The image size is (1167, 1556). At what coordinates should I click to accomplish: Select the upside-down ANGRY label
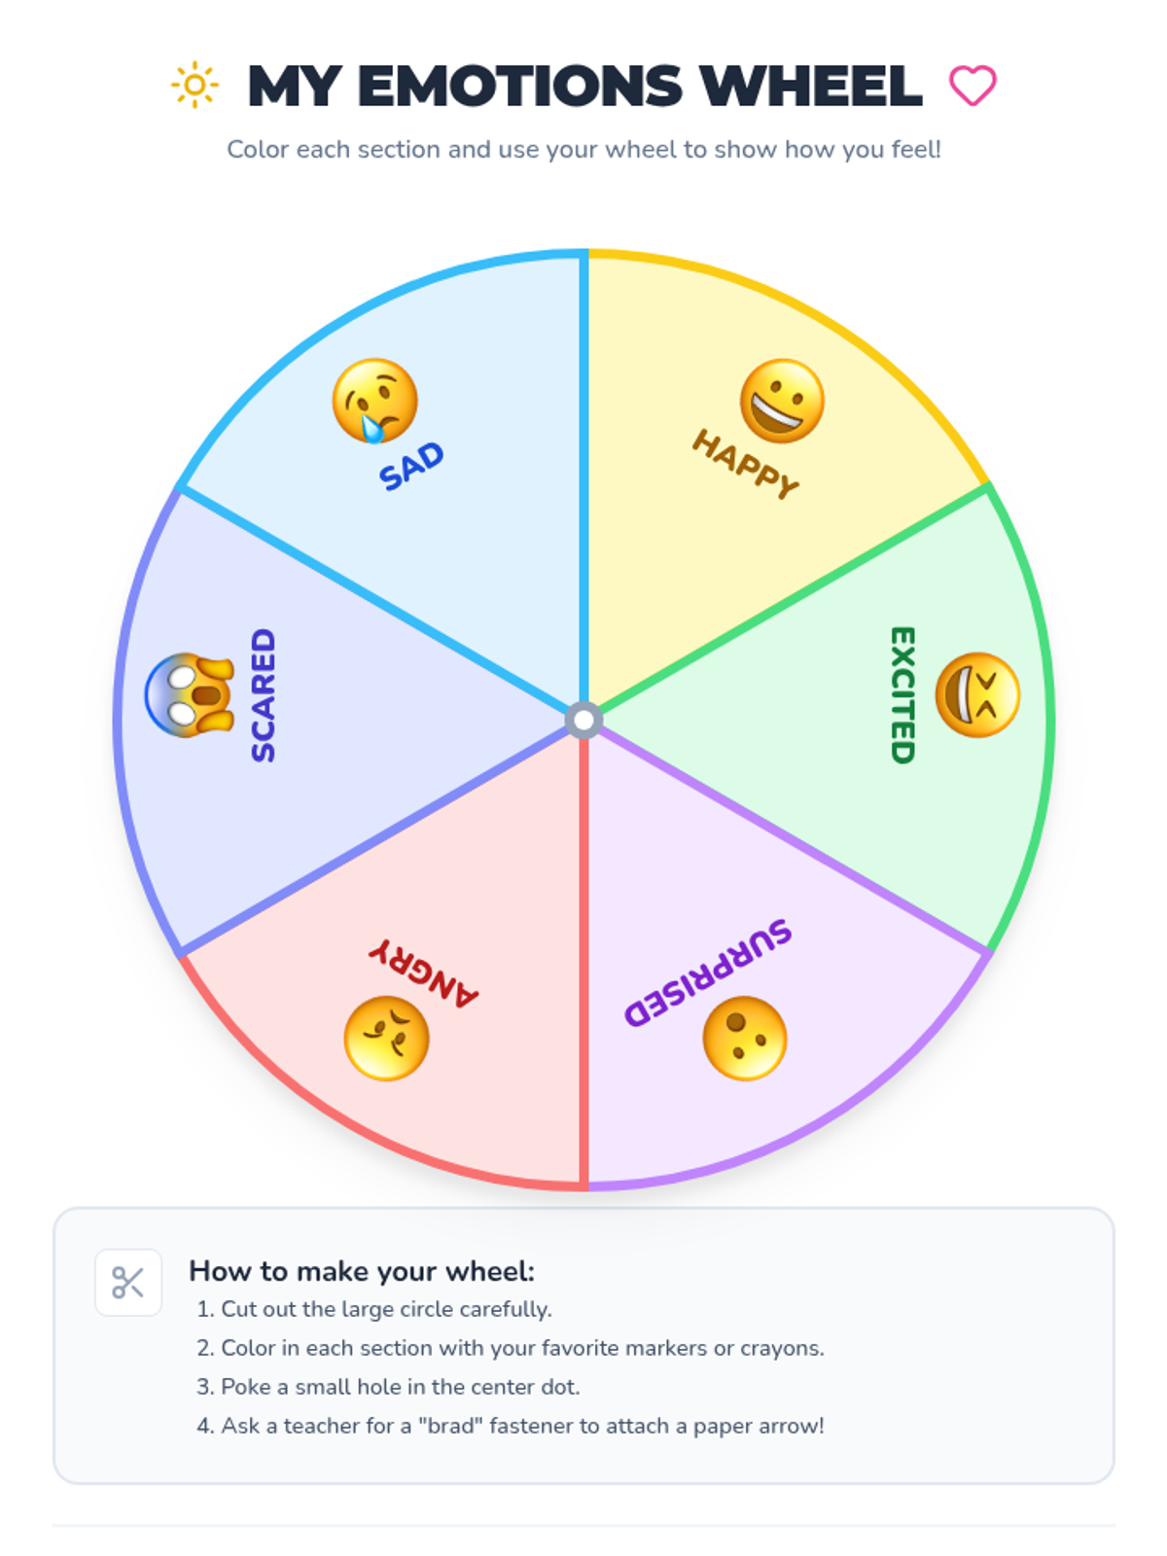(x=424, y=973)
